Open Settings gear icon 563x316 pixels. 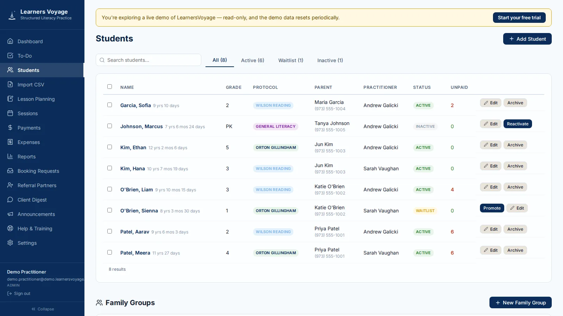[x=10, y=243]
